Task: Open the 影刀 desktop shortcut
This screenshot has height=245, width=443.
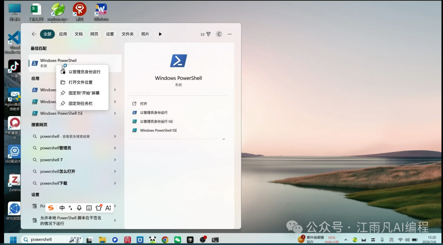Action: [80, 12]
